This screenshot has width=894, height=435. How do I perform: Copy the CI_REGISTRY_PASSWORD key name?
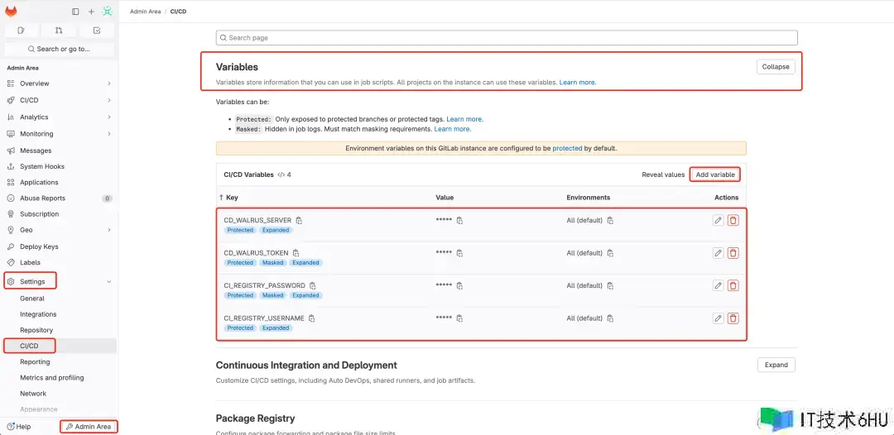tap(313, 285)
